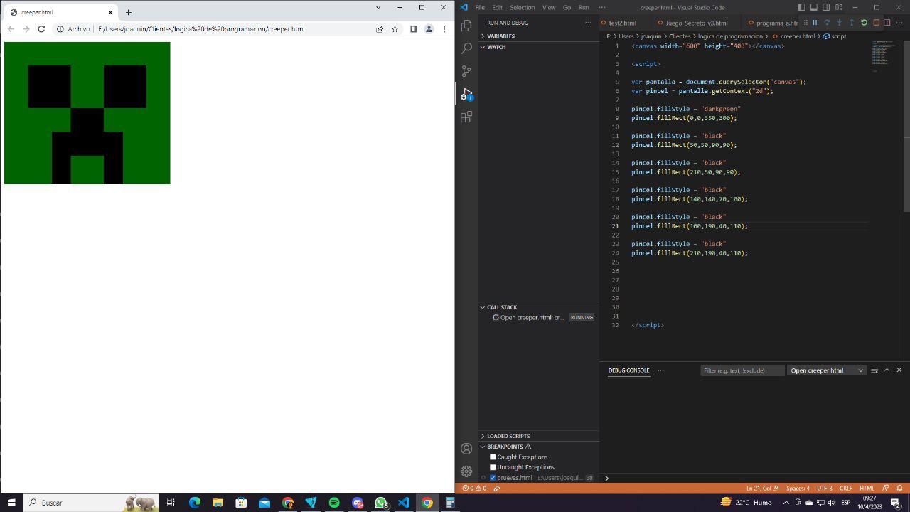Click the Chrome address bar URL
The image size is (910, 512).
[201, 29]
